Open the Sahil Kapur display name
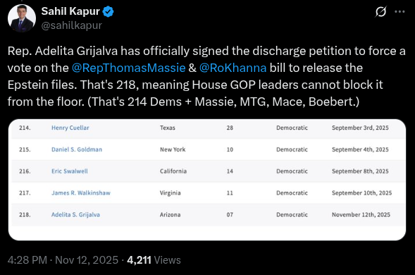415x275 pixels. [70, 11]
